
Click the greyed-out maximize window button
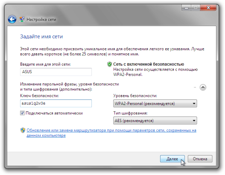coord(196,8)
